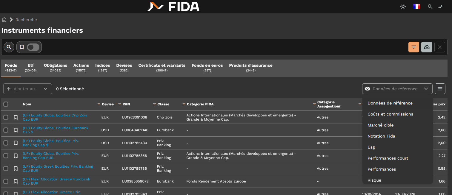Select checkbox for Equity Greek Equities row
452x195 pixels.
pyautogui.click(x=6, y=169)
